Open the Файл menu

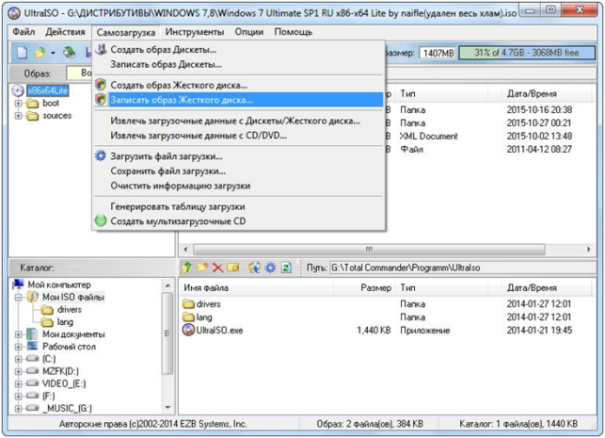(24, 32)
